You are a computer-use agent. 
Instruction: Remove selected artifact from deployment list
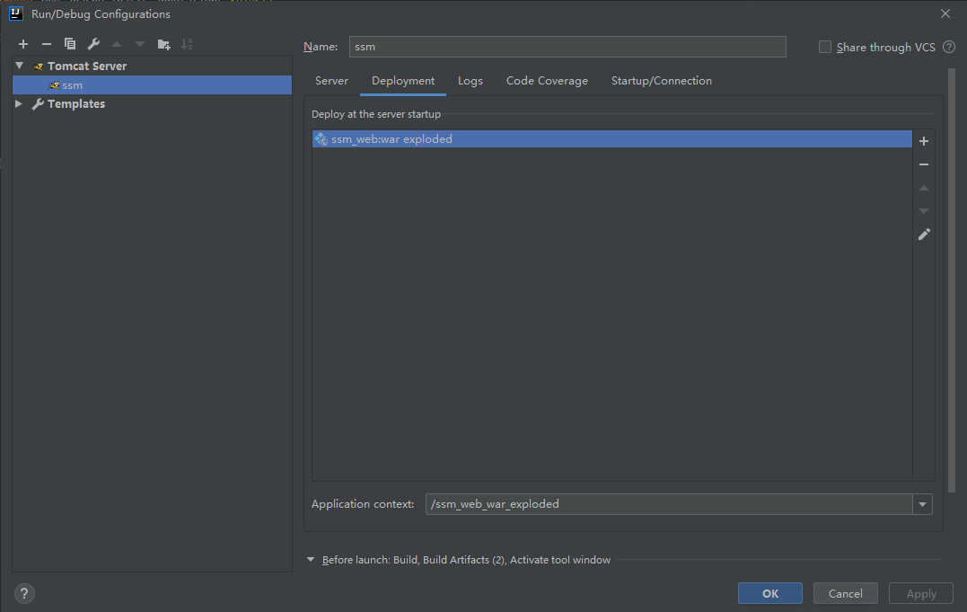(924, 164)
